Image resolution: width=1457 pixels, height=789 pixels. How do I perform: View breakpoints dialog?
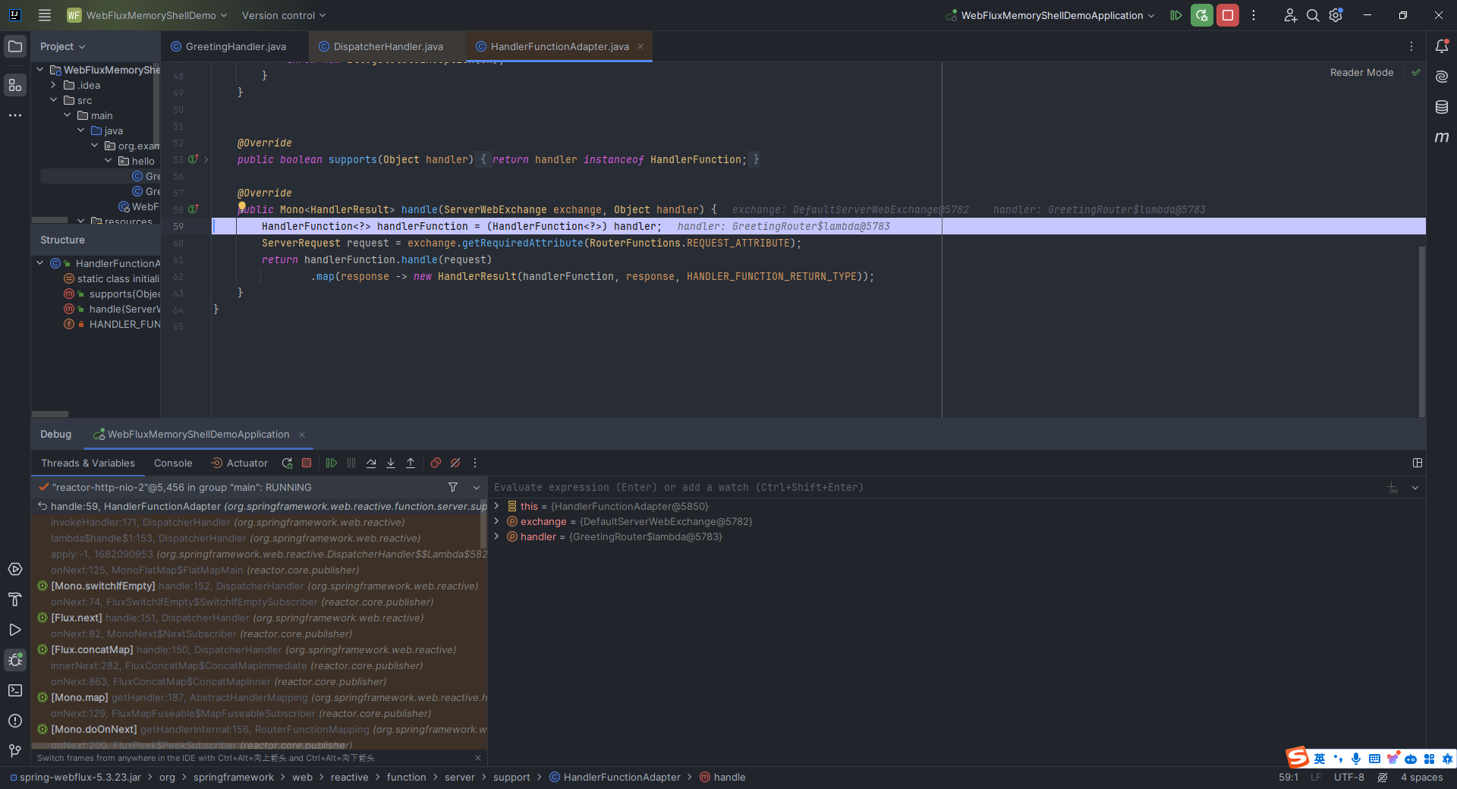[x=436, y=463]
